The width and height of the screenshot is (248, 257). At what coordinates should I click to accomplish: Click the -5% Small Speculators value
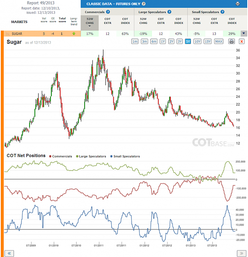[x=196, y=34]
